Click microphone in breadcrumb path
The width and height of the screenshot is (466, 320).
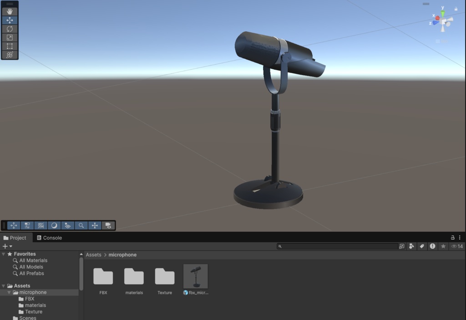tap(122, 255)
